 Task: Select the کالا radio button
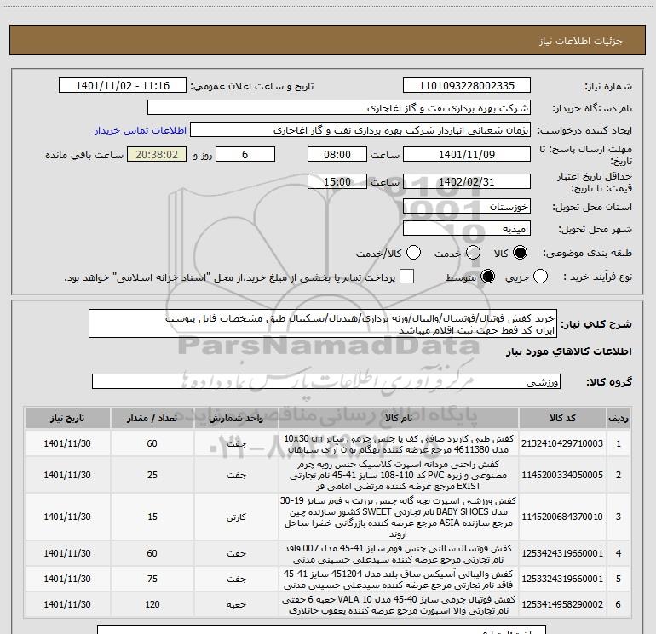(520, 253)
